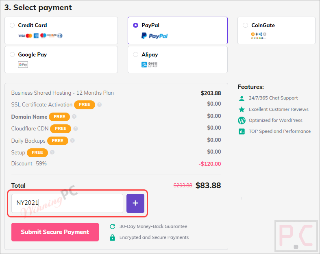
Task: Click the $203.88 plan price
Action: 211,93
